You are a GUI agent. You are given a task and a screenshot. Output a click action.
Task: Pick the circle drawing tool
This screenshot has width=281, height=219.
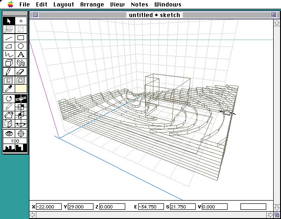(x=21, y=46)
